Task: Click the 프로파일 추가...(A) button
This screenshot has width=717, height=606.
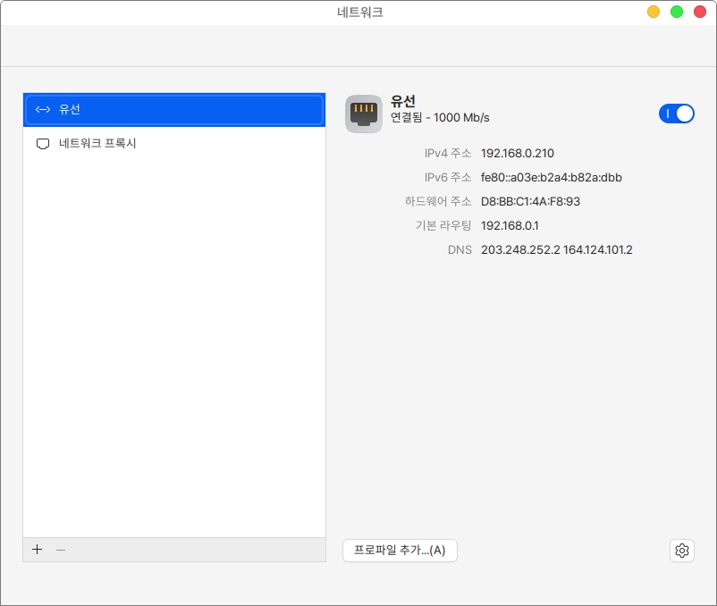Action: point(400,551)
